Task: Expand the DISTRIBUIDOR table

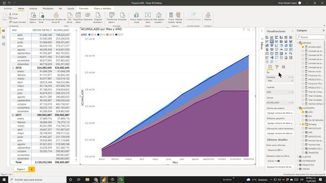Action: click(297, 161)
